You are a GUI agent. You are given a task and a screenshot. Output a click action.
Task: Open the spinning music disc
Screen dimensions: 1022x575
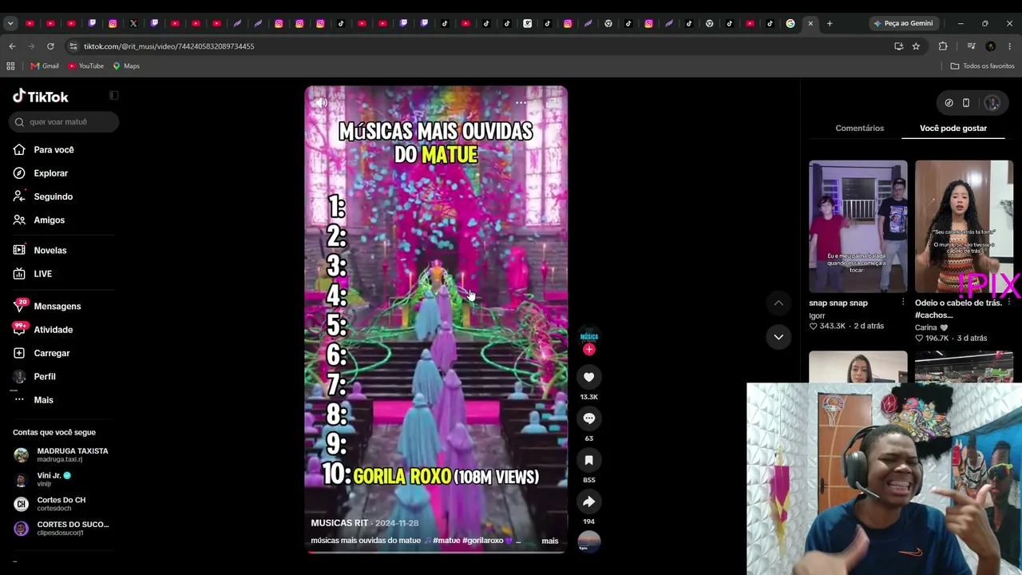pyautogui.click(x=588, y=541)
